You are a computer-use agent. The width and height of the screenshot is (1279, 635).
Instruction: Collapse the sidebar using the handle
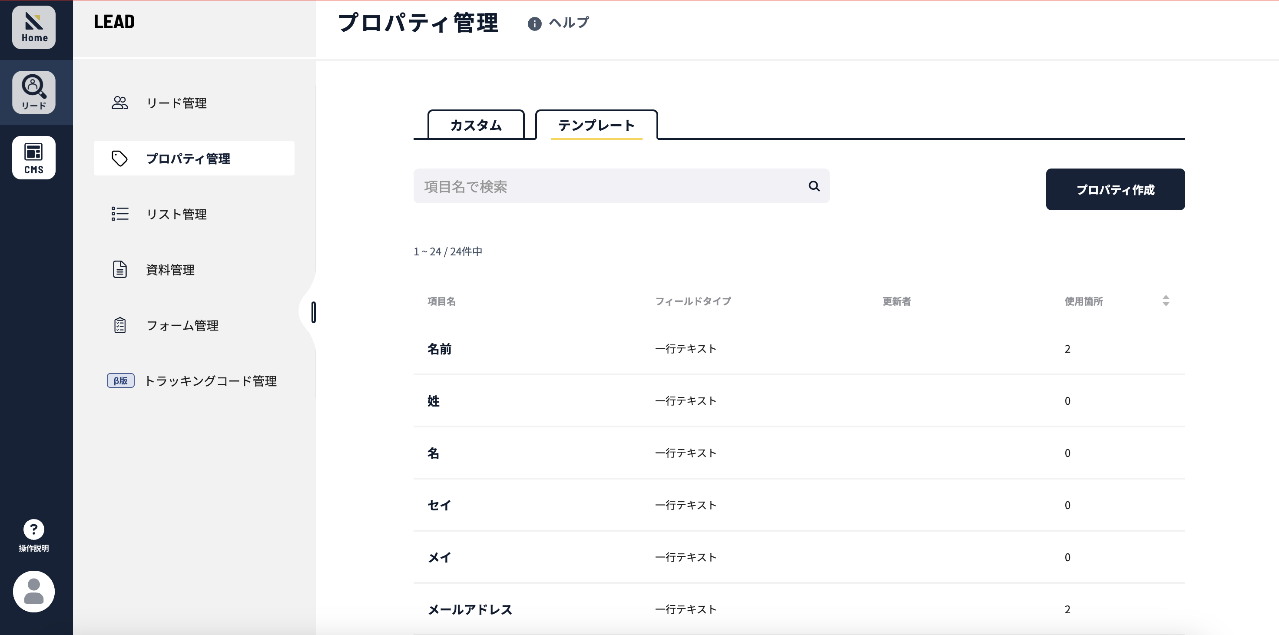pyautogui.click(x=313, y=312)
